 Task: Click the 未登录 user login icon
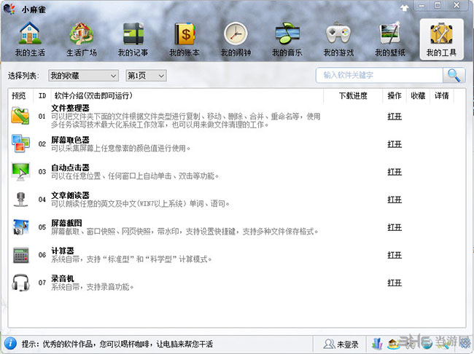328,344
